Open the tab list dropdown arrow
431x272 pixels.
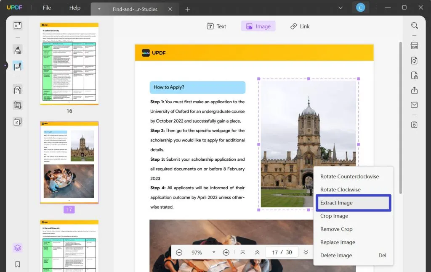[99, 9]
